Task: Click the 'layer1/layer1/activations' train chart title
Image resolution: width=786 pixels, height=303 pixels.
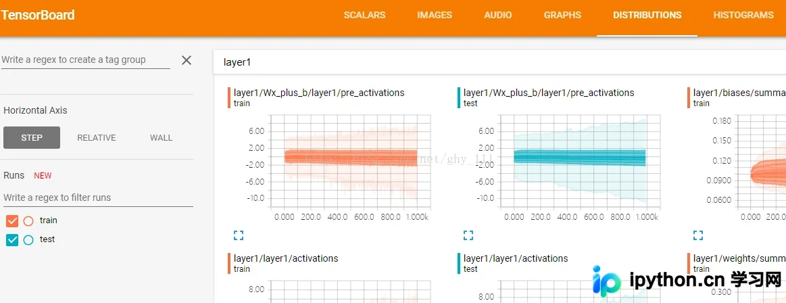Action: point(286,258)
